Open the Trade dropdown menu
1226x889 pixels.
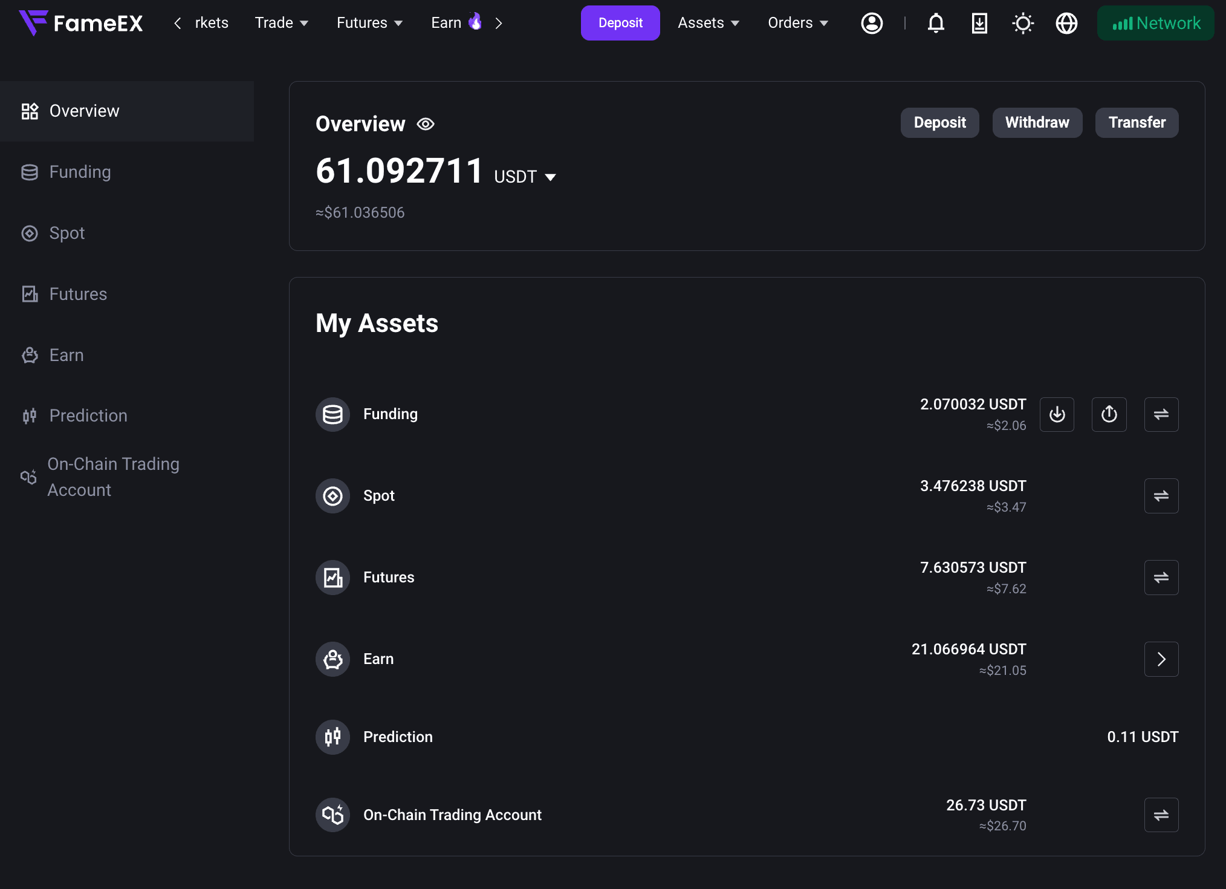(x=282, y=23)
